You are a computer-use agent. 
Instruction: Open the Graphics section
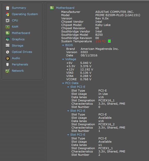(x=18, y=39)
